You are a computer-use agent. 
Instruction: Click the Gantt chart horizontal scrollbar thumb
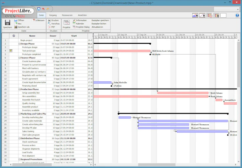point(157,165)
